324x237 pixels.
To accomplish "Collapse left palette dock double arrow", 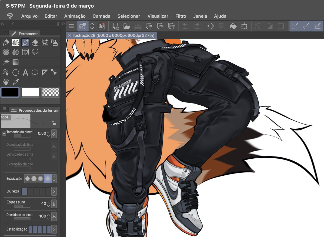I will [x=3, y=24].
